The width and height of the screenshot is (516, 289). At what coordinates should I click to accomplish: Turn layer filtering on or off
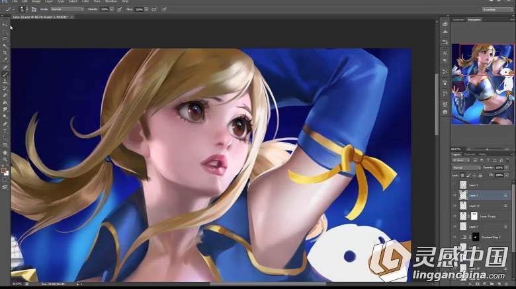pyautogui.click(x=507, y=160)
